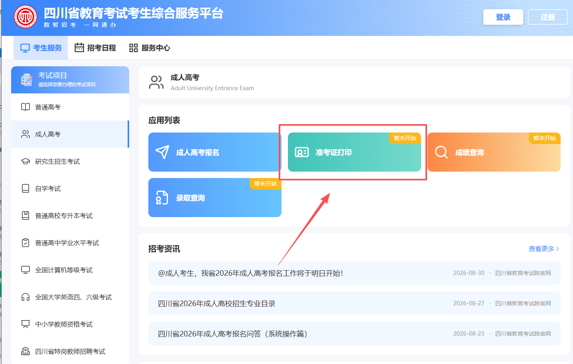Open the 四川省2026年成人高校招生专业目录 article
The image size is (573, 364).
click(354, 303)
